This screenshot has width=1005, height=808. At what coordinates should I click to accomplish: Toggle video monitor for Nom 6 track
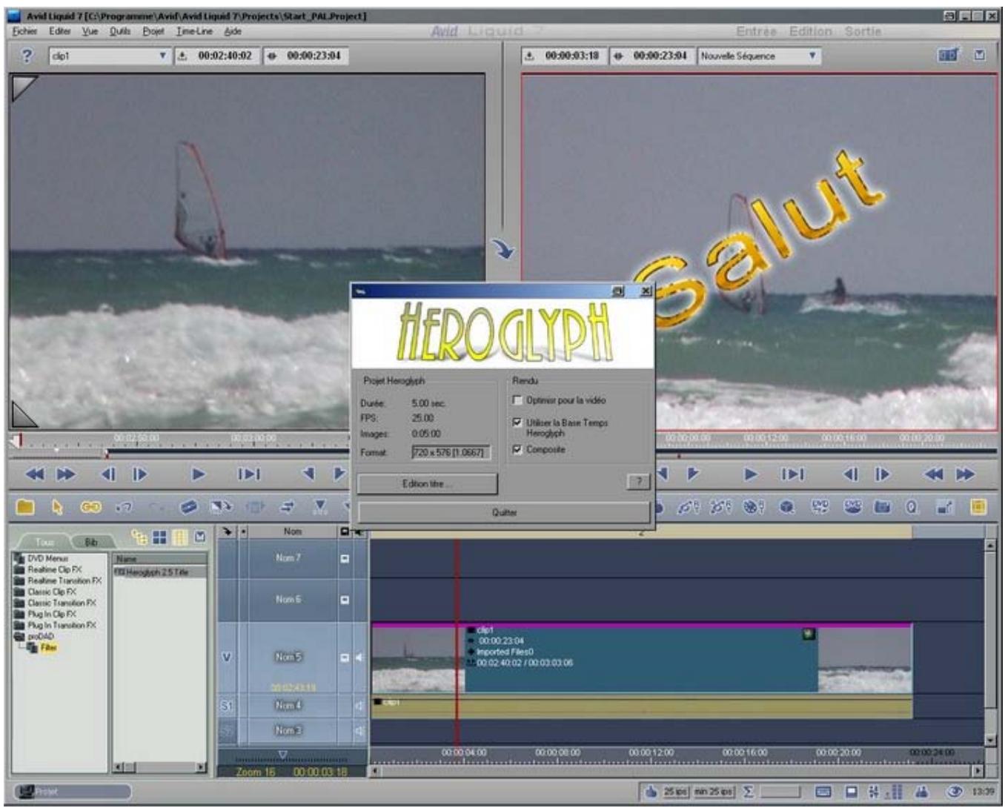click(345, 600)
